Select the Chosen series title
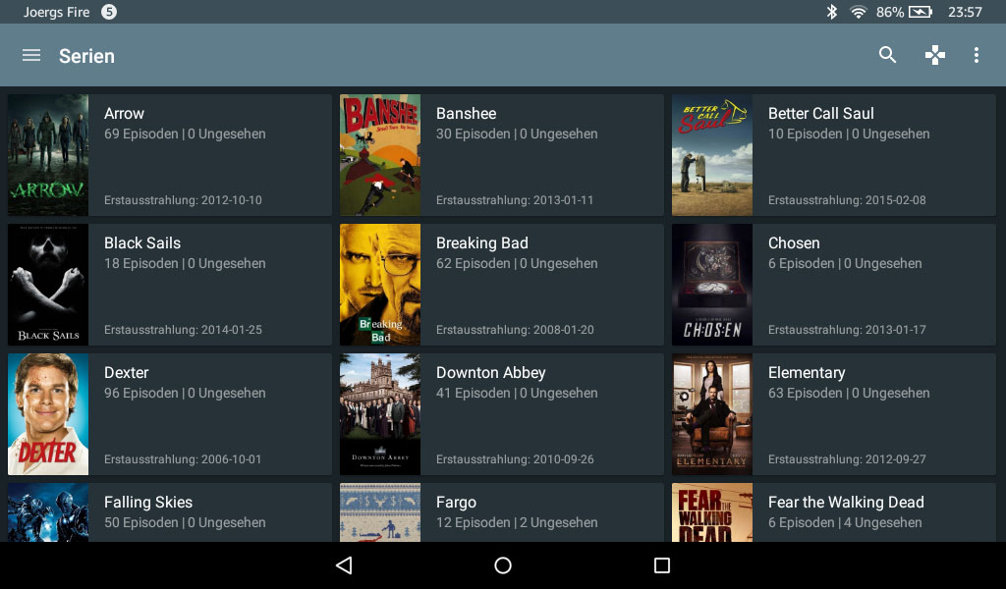 (x=794, y=242)
